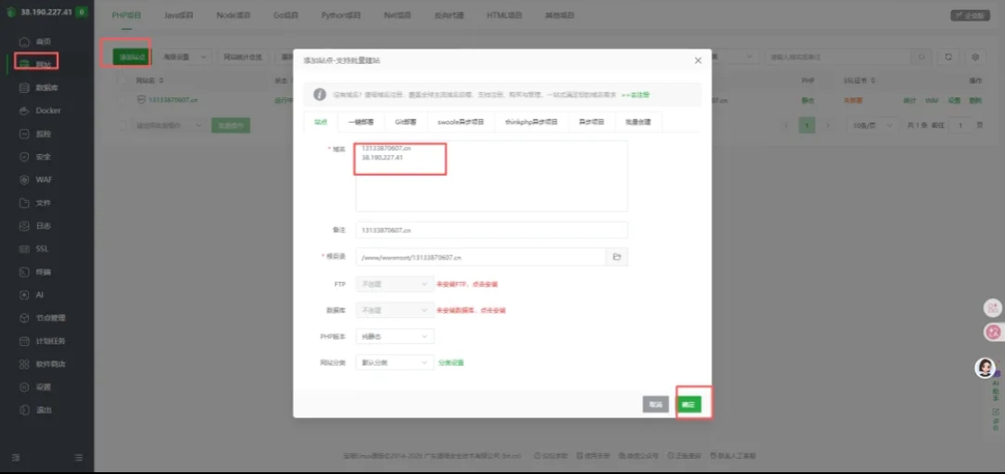Image resolution: width=1005 pixels, height=474 pixels.
Task: Open the AI sidebar icon
Action: click(x=24, y=296)
